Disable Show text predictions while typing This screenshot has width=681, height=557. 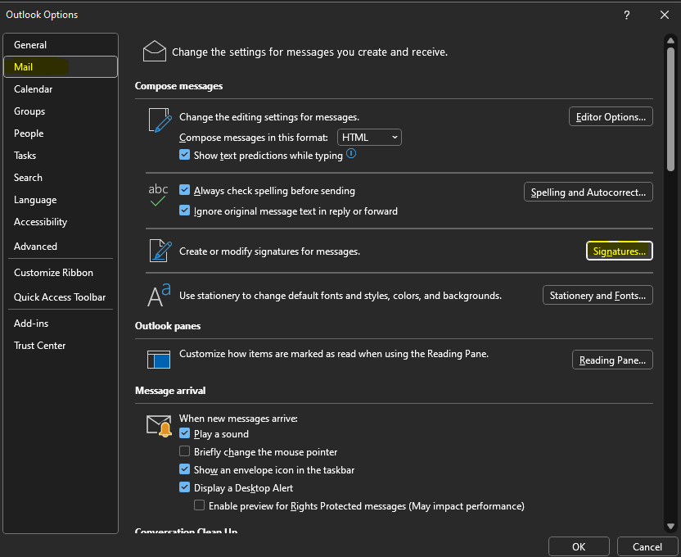pyautogui.click(x=184, y=155)
